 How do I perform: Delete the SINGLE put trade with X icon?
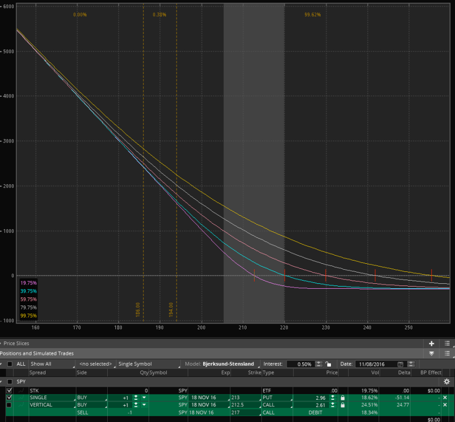point(445,398)
